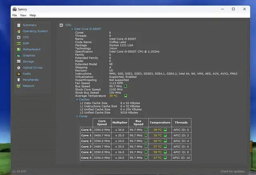This screenshot has height=175, width=256.
Task: Click the Audio speaker icon in the sidebar
Action: [x=19, y=74]
